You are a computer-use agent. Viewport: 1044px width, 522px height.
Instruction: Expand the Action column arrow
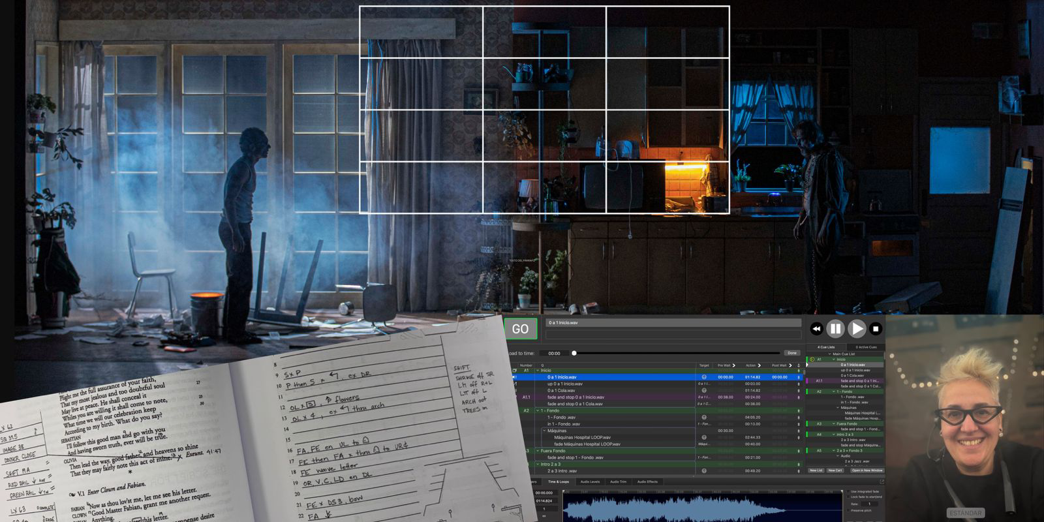click(760, 365)
